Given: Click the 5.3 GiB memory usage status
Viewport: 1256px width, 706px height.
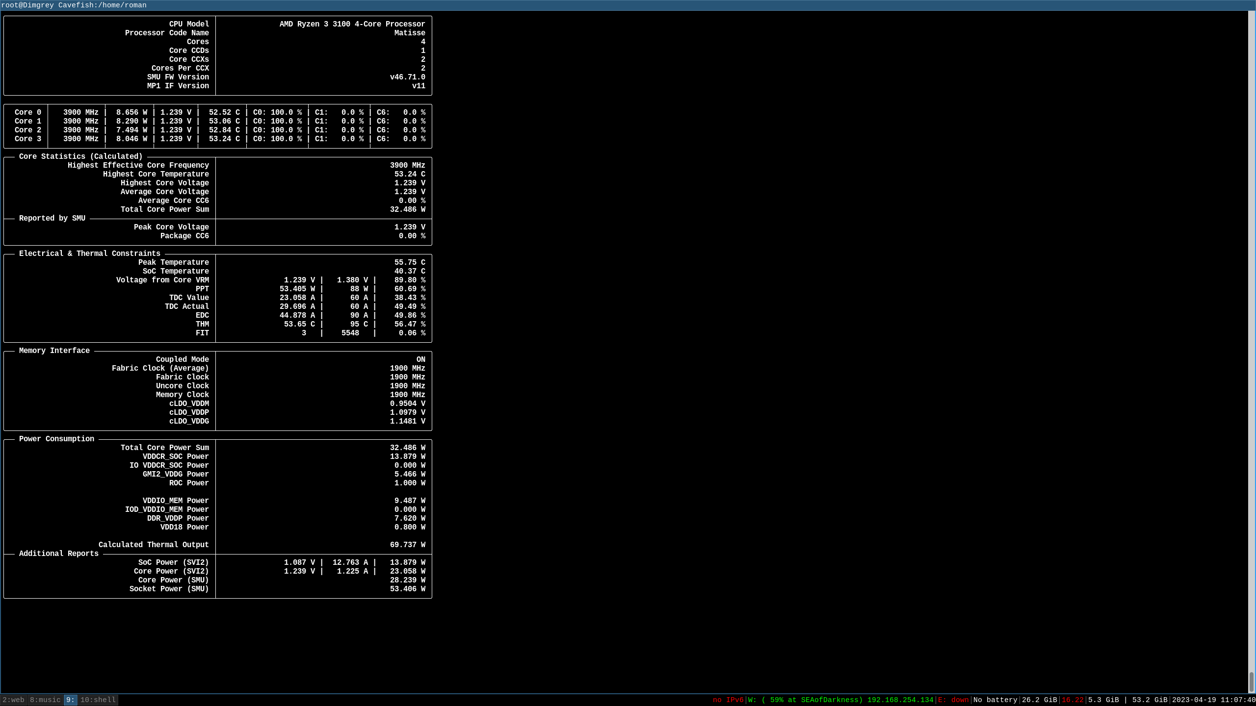Looking at the screenshot, I should pos(1103,700).
